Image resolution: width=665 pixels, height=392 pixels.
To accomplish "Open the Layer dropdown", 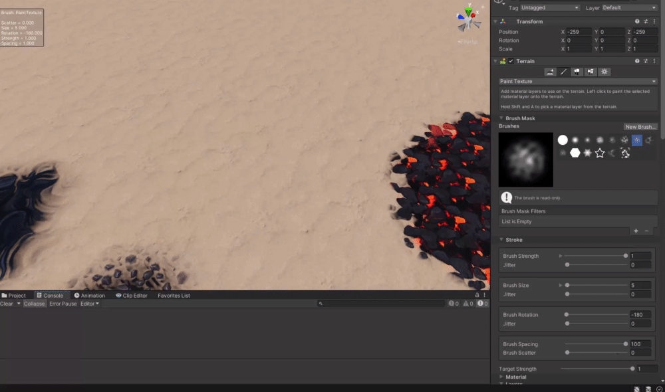I will 629,7.
